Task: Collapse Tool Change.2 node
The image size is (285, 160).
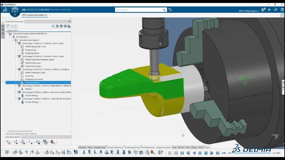Action: click(16, 56)
